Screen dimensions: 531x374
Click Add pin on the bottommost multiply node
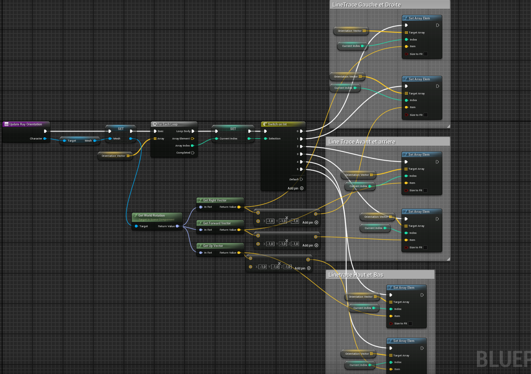[x=309, y=268]
